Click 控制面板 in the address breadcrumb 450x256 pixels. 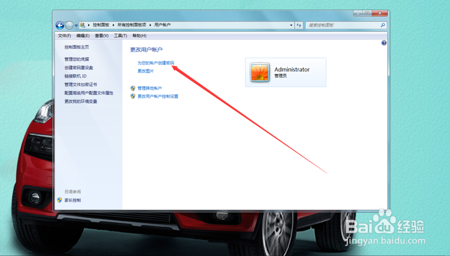click(x=101, y=25)
